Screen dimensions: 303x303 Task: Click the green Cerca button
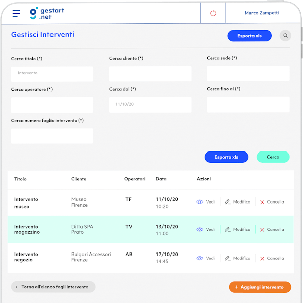pyautogui.click(x=273, y=157)
